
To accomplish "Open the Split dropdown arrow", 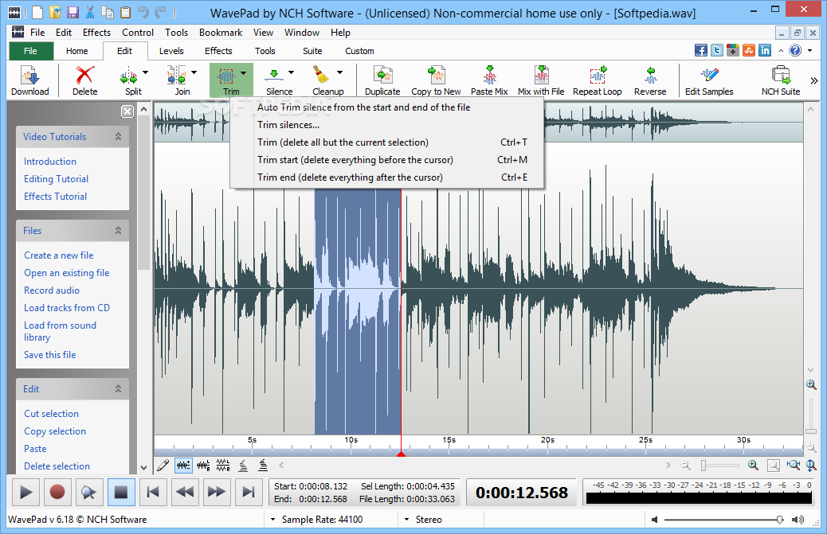I will [x=146, y=72].
